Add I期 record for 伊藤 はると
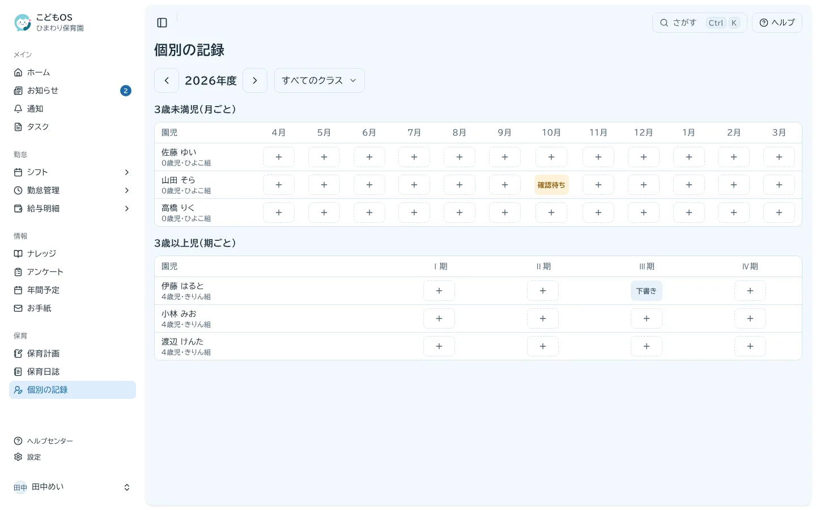The width and height of the screenshot is (816, 510). 439,291
